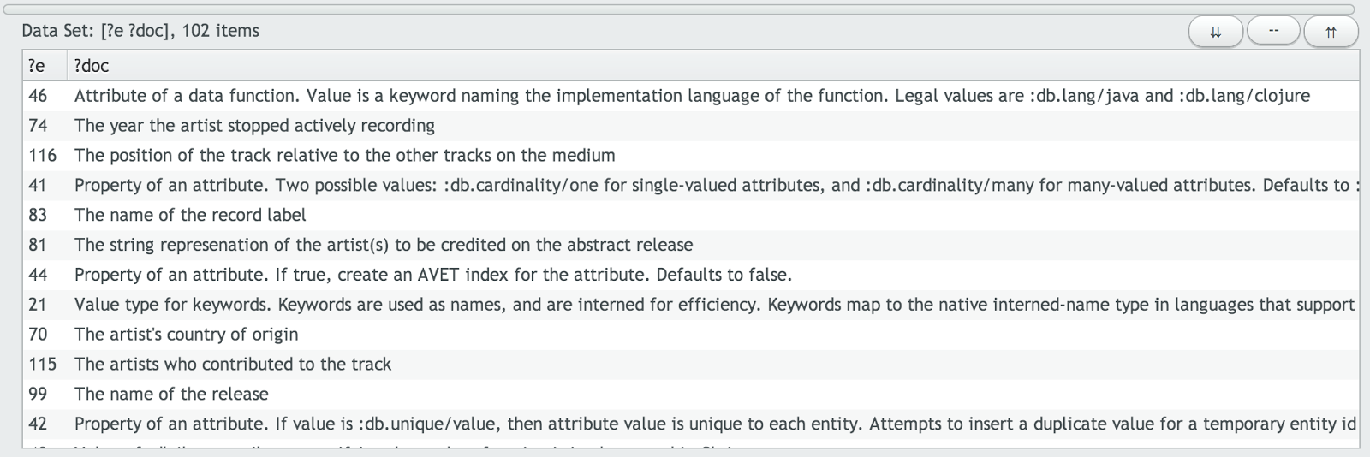1370x457 pixels.
Task: Select 'The artist's country of origin' row
Action: coord(691,335)
